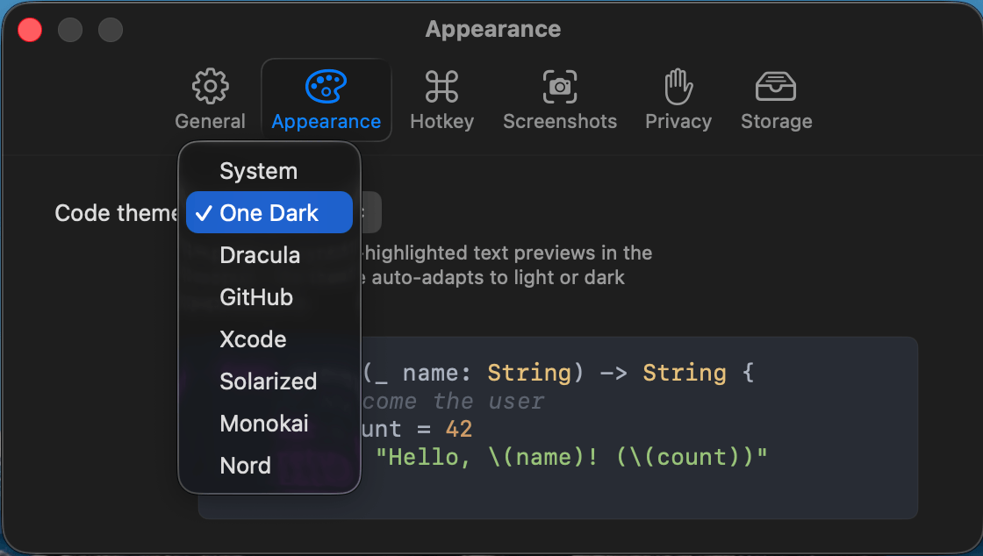Switch to the Hotkey tab label
The width and height of the screenshot is (983, 556).
[x=442, y=121]
